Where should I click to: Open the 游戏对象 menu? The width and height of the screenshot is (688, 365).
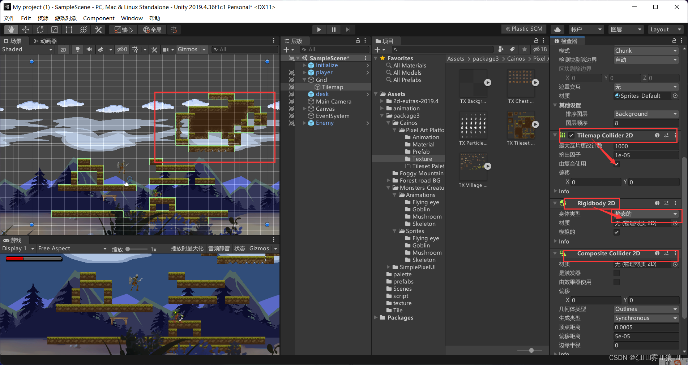point(65,18)
